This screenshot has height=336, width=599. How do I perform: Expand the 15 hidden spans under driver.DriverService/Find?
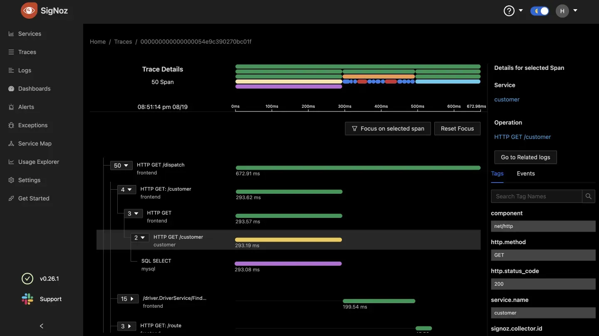pos(128,299)
